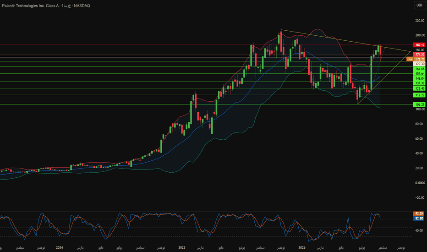
Task: Click the white 170.30 price label
Action: point(419,64)
